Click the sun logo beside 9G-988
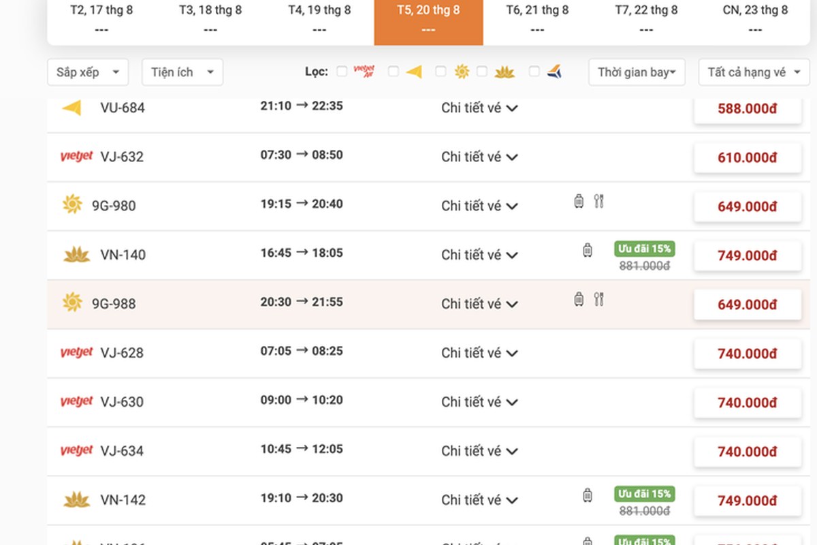 pos(72,302)
